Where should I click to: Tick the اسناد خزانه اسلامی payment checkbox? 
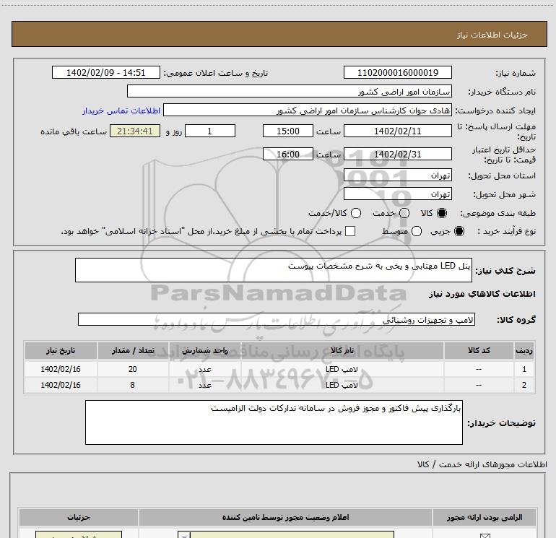point(350,231)
